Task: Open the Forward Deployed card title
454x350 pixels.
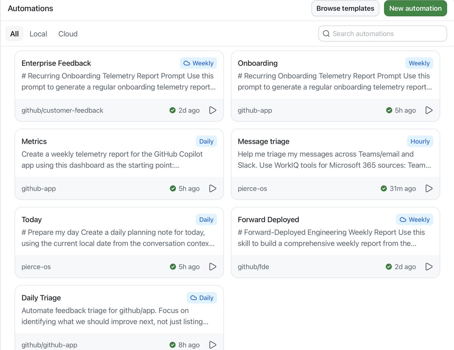Action: pyautogui.click(x=269, y=219)
